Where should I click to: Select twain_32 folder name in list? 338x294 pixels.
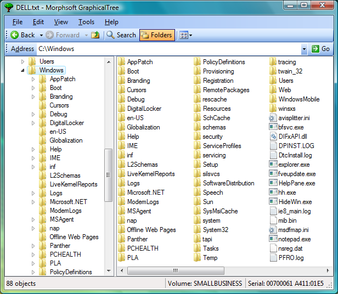(x=290, y=71)
